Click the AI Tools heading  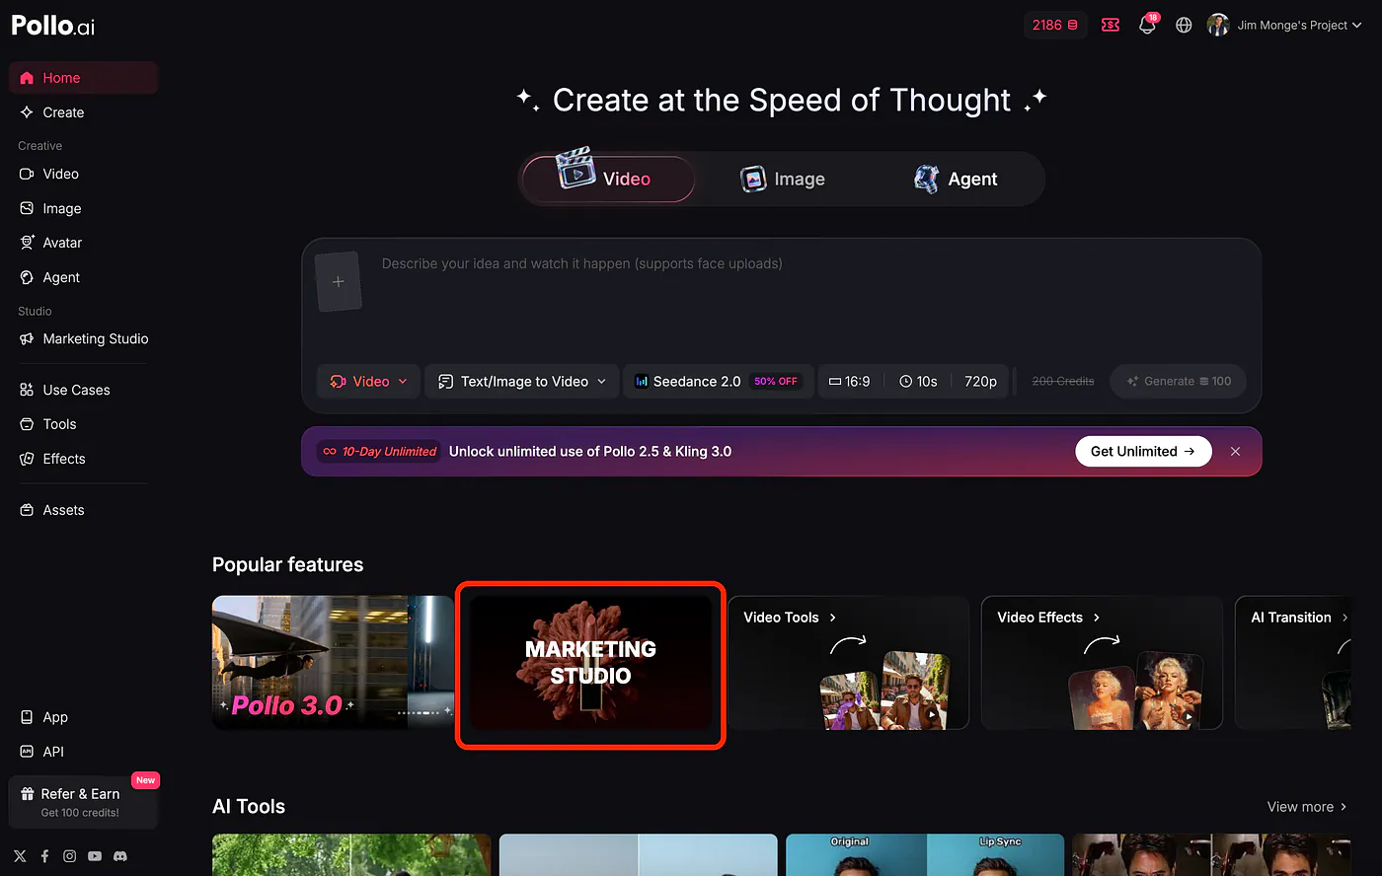click(x=249, y=807)
